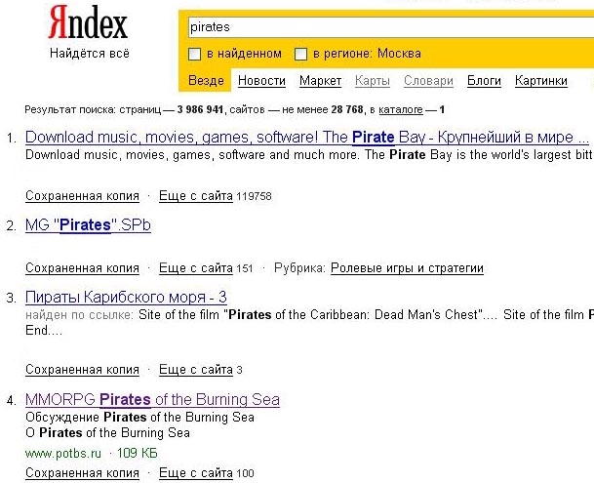Open The Pirate Bay result title
The image size is (594, 483).
[307, 137]
